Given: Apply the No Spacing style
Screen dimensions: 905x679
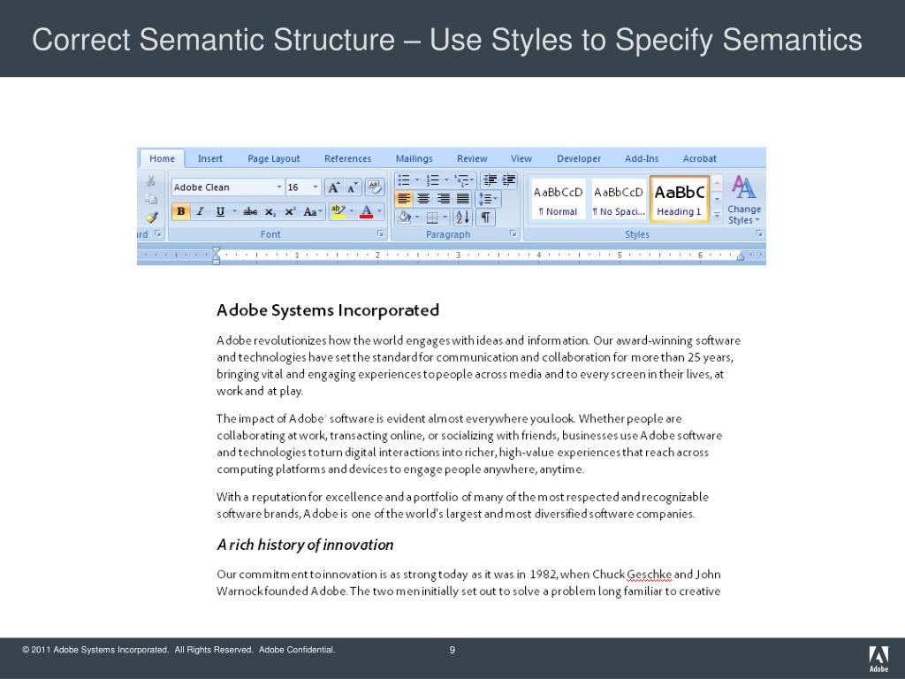Looking at the screenshot, I should point(619,200).
